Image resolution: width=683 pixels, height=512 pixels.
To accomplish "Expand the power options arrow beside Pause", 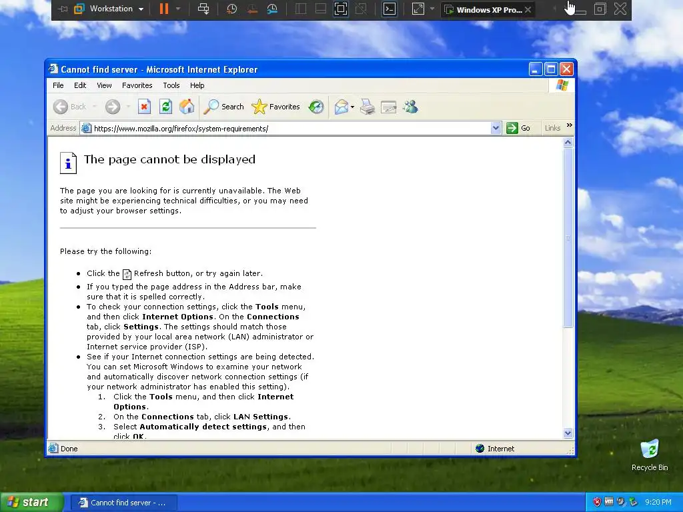I will pyautogui.click(x=177, y=9).
